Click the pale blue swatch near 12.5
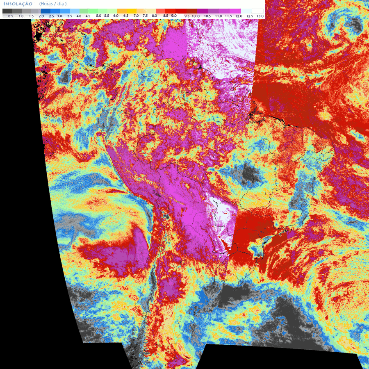 [x=246, y=11]
